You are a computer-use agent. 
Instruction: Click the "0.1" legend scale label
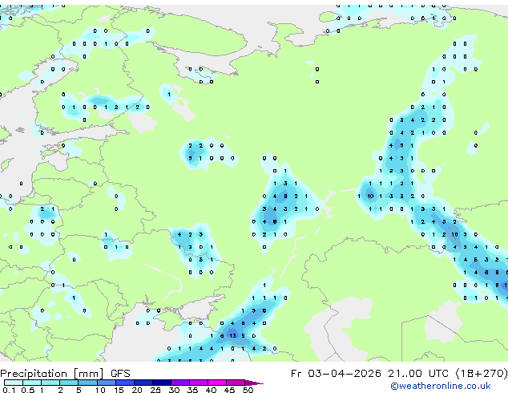(x=9, y=390)
